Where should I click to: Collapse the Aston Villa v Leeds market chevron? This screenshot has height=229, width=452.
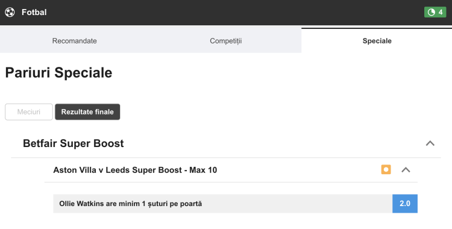click(x=406, y=169)
